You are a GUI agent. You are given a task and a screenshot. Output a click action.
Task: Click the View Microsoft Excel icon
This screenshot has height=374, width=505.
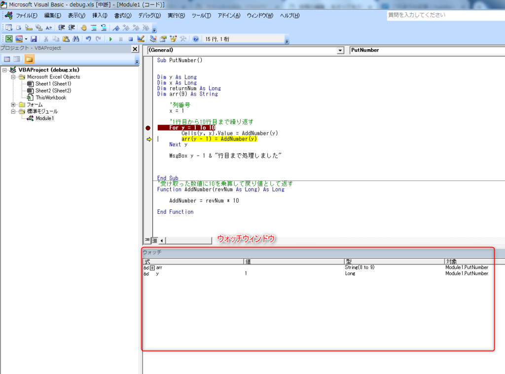tap(9, 39)
